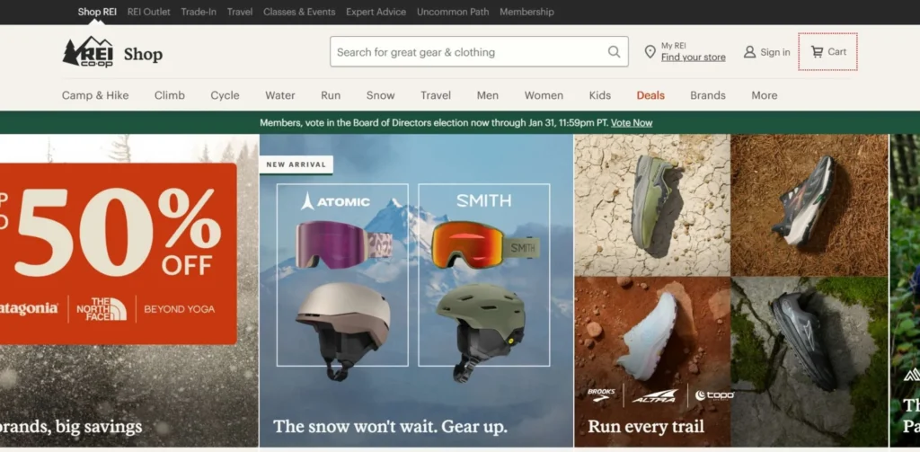
Task: Click the search magnifying glass icon
Action: coord(615,52)
